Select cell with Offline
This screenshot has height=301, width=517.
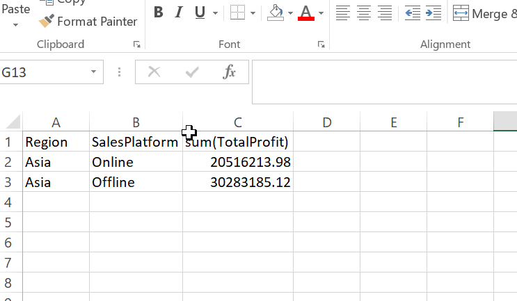[136, 182]
